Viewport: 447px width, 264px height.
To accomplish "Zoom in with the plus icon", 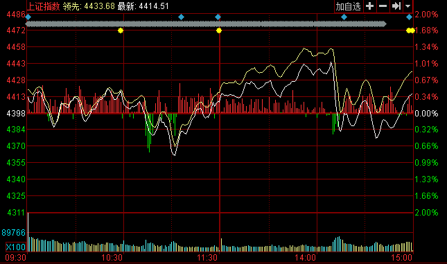I will (x=370, y=6).
